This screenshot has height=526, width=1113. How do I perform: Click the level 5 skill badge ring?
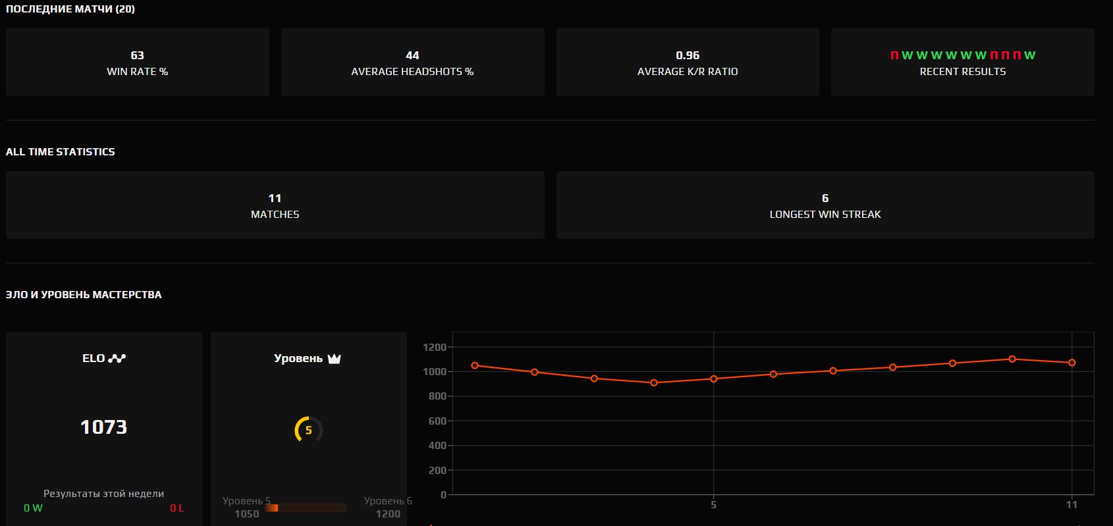coord(308,430)
